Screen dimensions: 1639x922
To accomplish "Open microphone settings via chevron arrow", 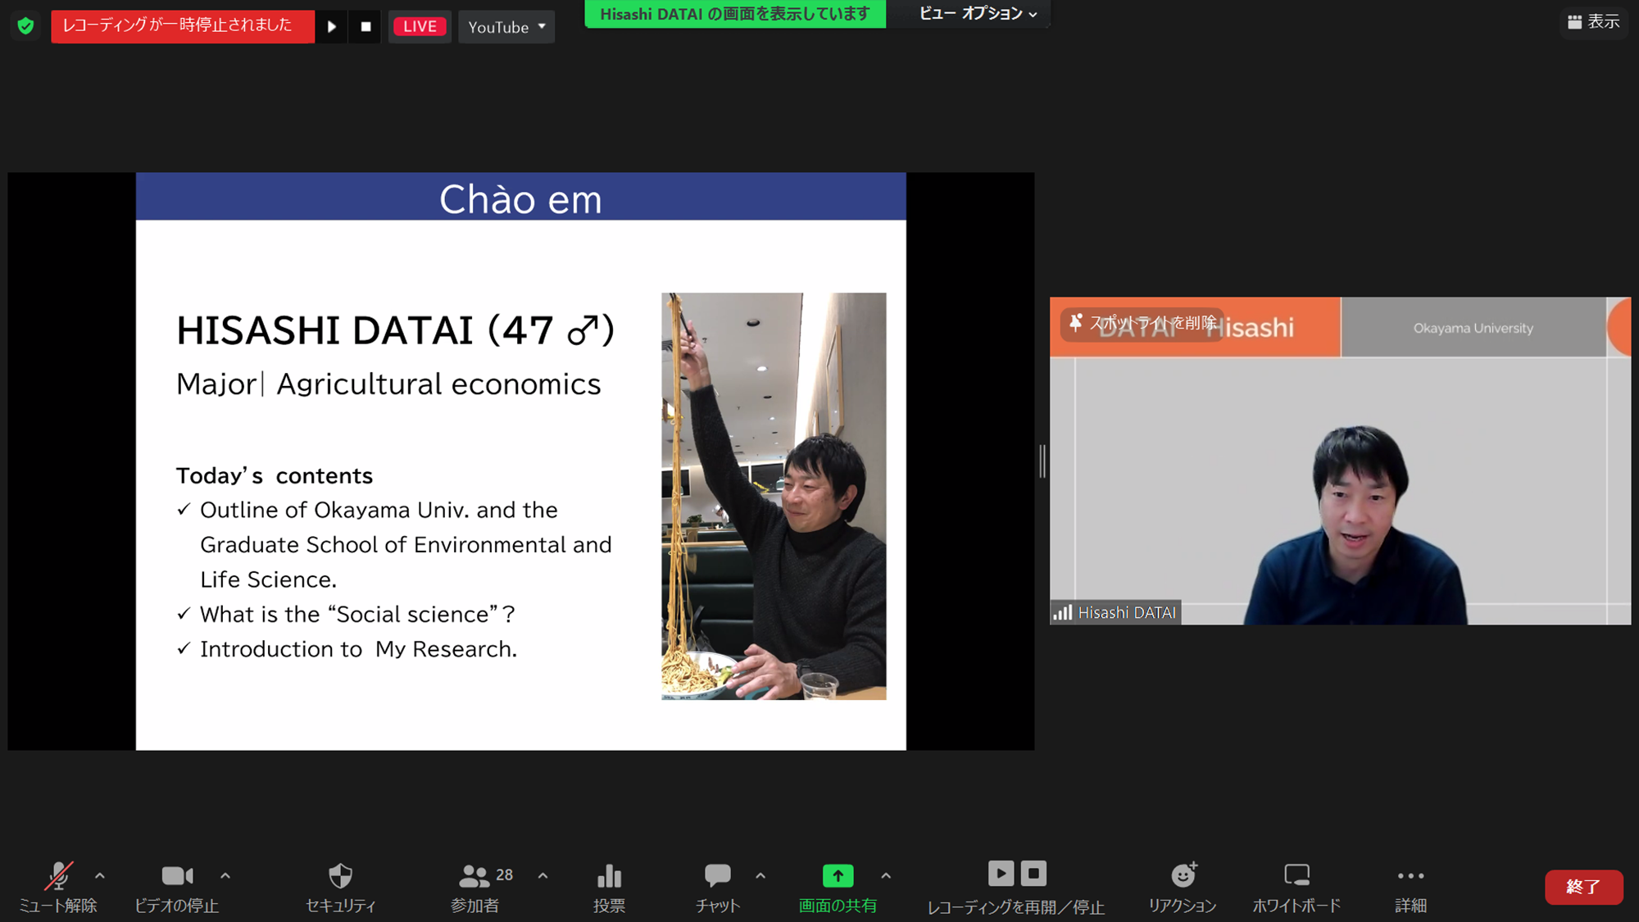I will (x=100, y=874).
